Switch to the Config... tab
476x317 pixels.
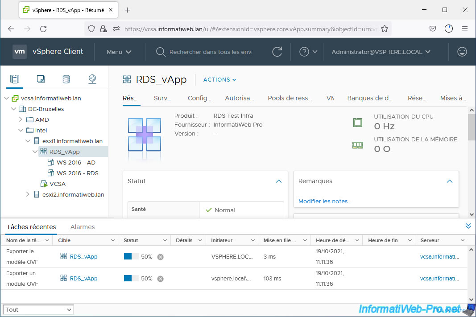[x=199, y=98]
